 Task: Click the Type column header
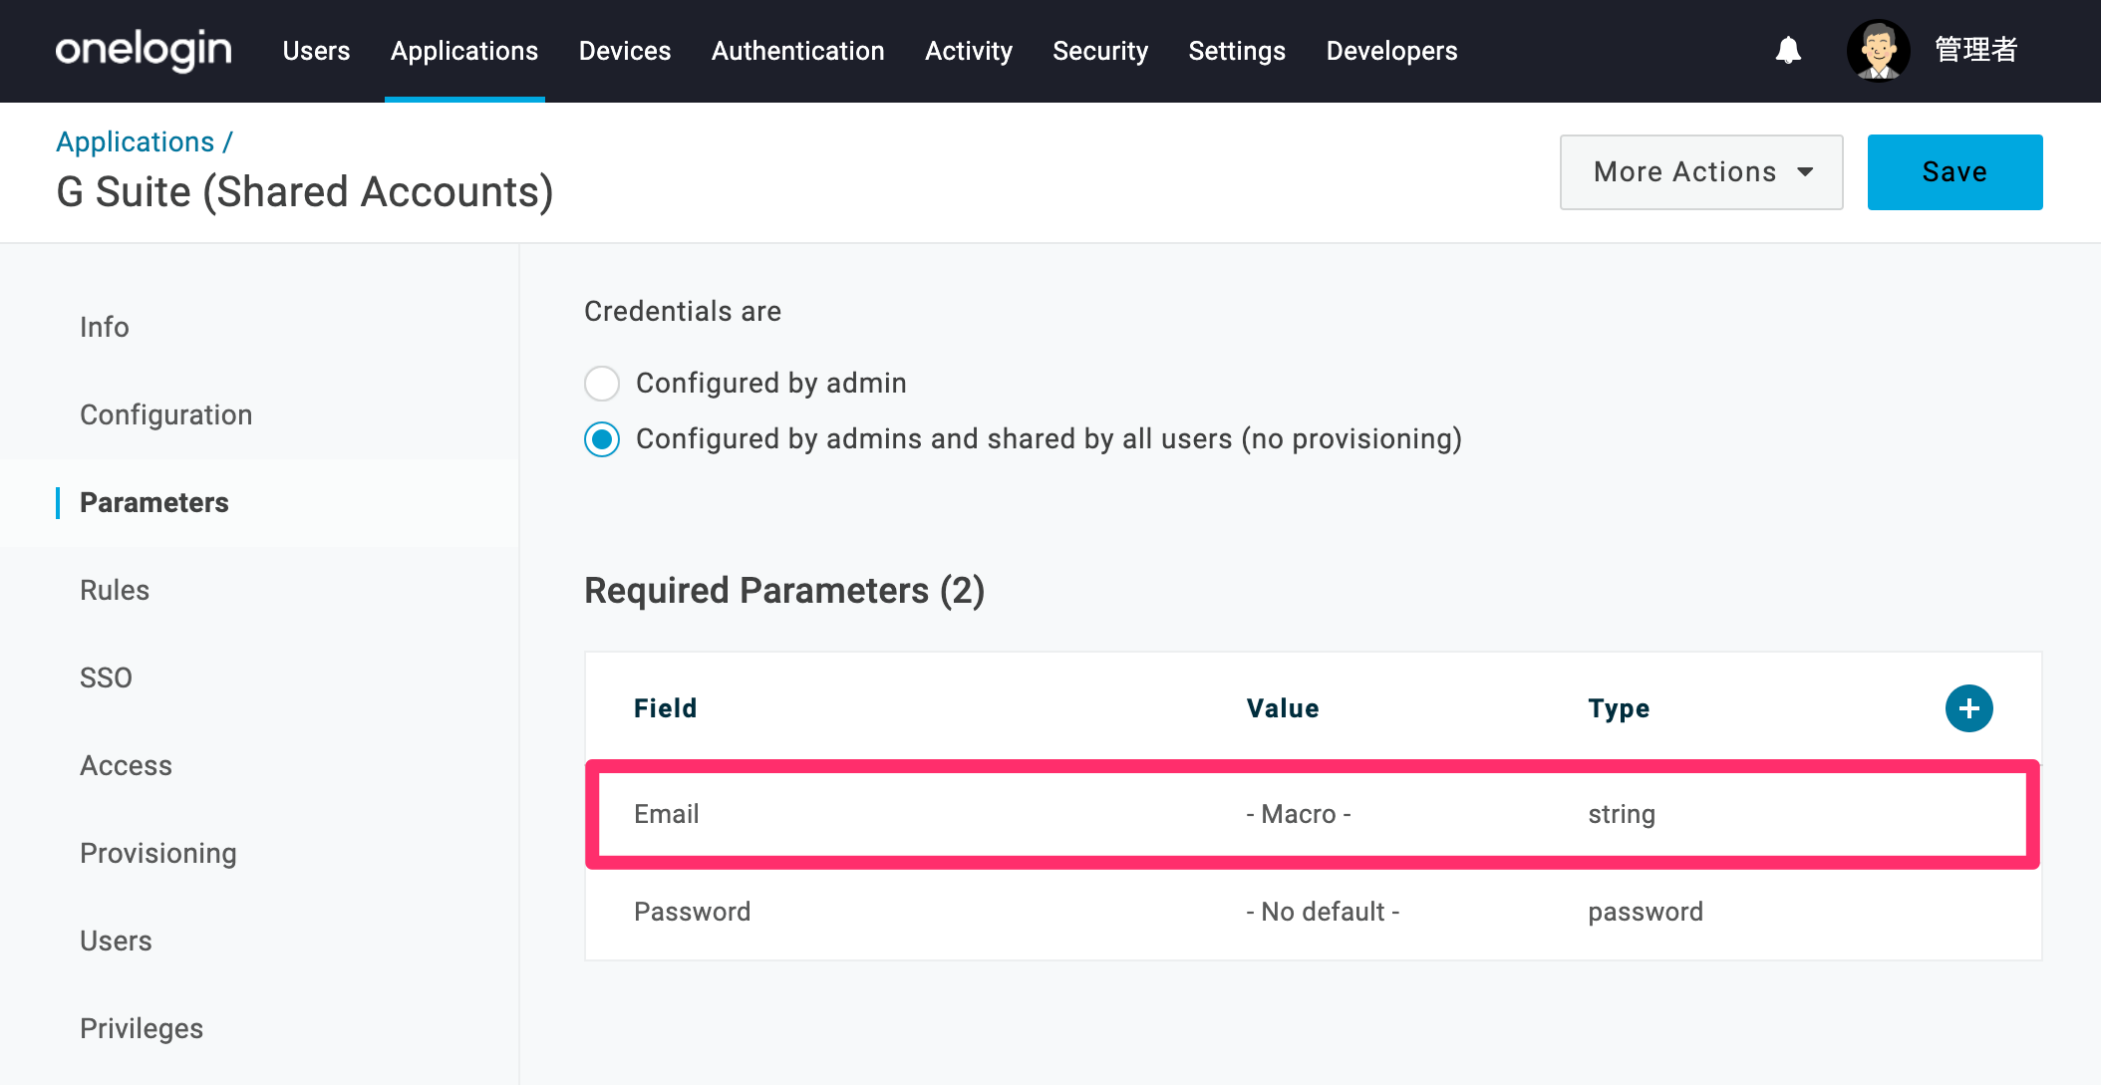1619,708
